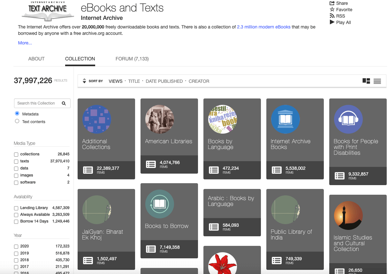Click the JaiGyan: Bharat Ek Khoj circle icon
Viewport: 388px width, 274px height.
(x=97, y=210)
